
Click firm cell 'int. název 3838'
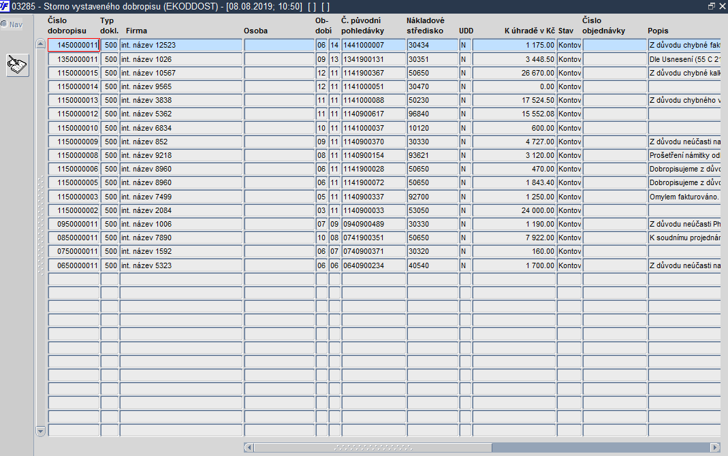tap(181, 100)
